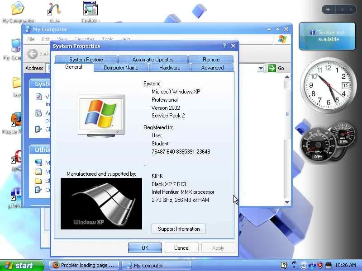Viewport: 362px width, 271px height.
Task: Switch to the Computer Name tab
Action: [x=121, y=68]
